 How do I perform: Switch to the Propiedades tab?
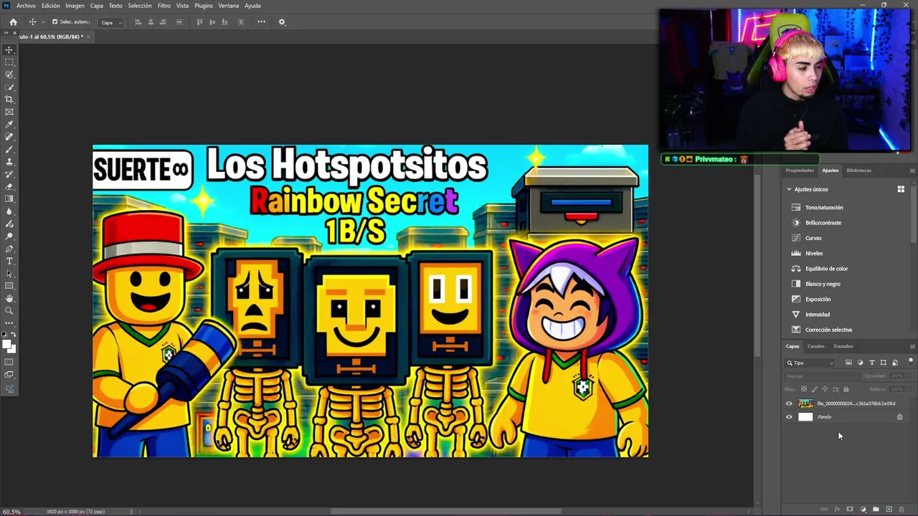coord(800,171)
